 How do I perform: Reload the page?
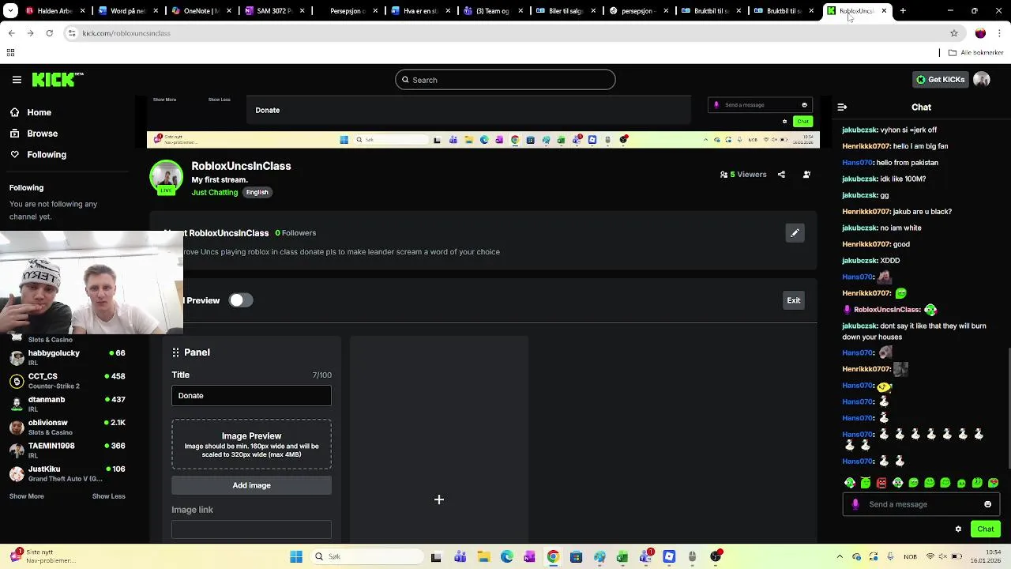click(x=49, y=33)
